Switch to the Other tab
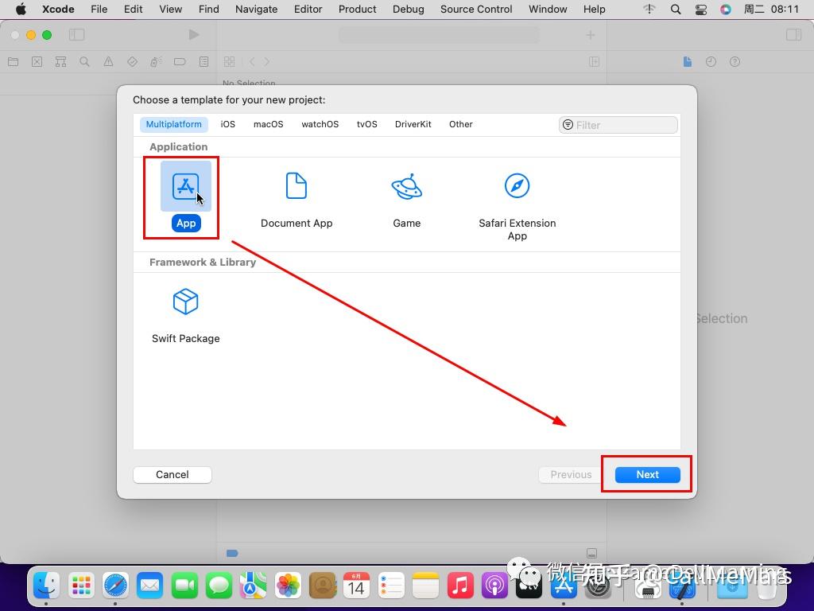This screenshot has width=814, height=611. point(460,124)
